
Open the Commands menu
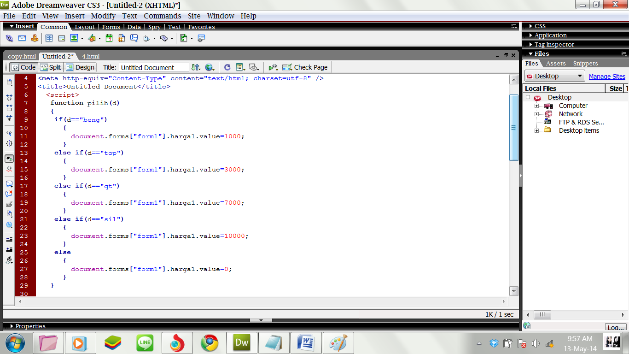(x=163, y=16)
